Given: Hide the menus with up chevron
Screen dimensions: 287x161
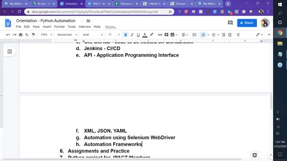Looking at the screenshot, I should (x=269, y=35).
